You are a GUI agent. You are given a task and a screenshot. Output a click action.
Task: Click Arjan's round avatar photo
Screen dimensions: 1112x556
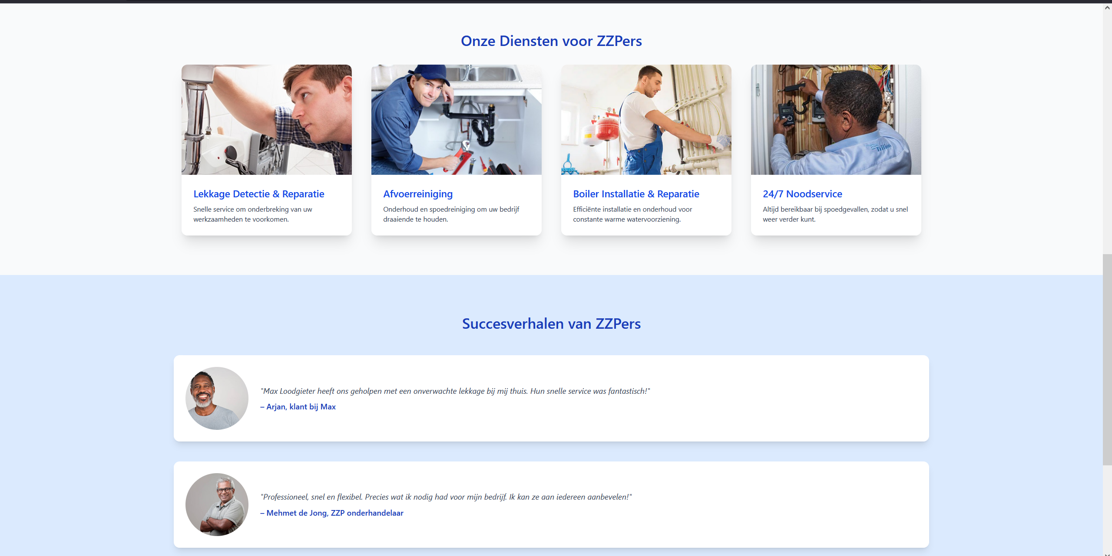coord(217,398)
